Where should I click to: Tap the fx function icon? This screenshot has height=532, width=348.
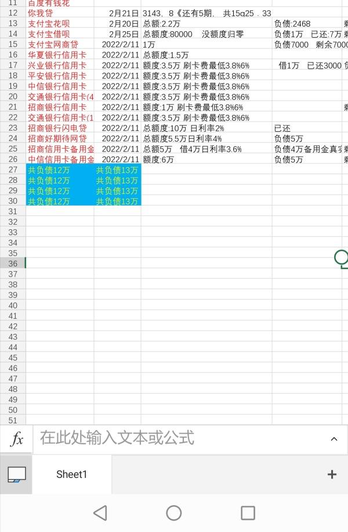pos(16,439)
